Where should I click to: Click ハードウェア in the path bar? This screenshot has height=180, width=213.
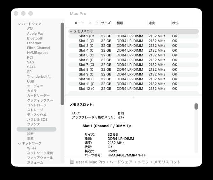121,162
